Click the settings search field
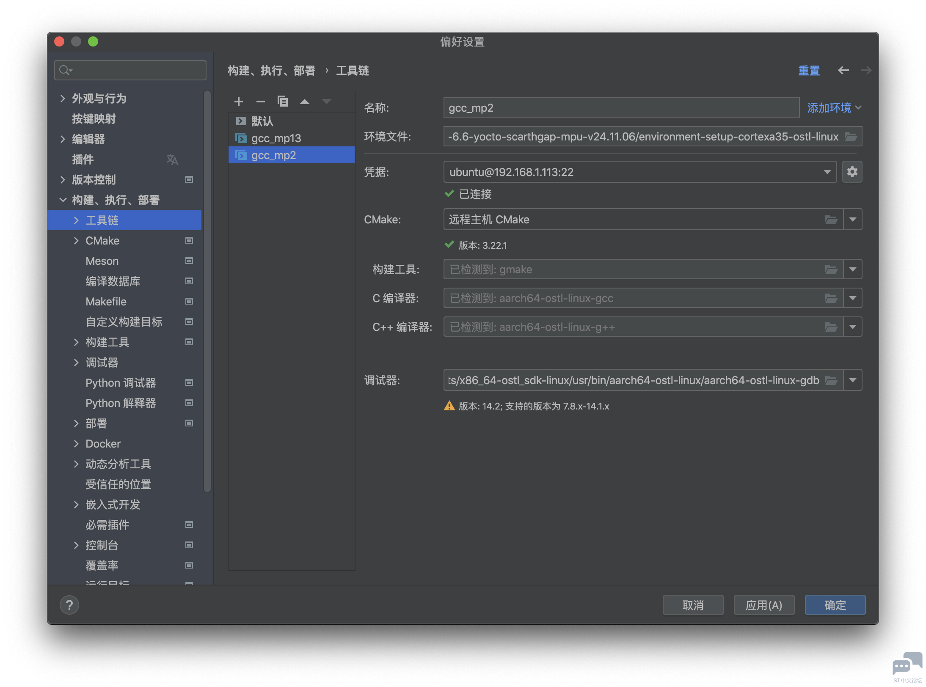926x687 pixels. tap(130, 70)
